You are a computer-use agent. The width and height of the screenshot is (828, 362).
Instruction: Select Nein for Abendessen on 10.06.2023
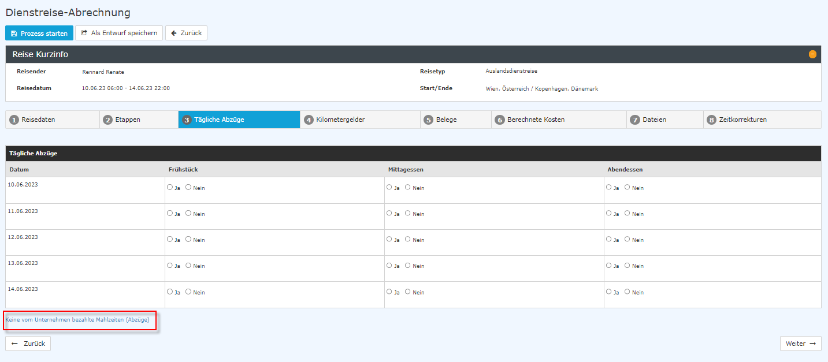pyautogui.click(x=628, y=187)
